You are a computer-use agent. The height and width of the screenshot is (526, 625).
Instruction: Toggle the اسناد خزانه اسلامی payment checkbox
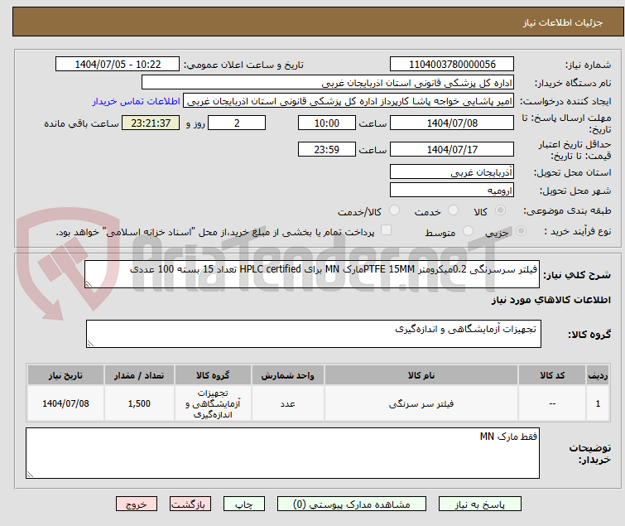click(x=386, y=230)
